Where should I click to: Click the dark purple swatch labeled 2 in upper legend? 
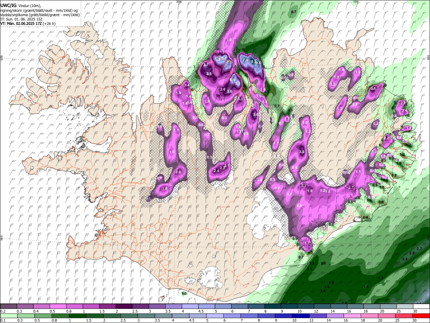pos(124,307)
